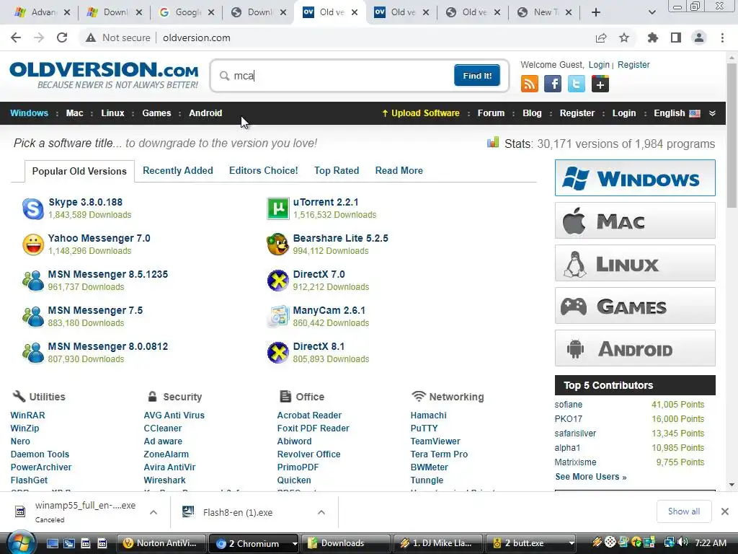Open the Android navigation menu item
This screenshot has width=738, height=554.
pyautogui.click(x=205, y=113)
